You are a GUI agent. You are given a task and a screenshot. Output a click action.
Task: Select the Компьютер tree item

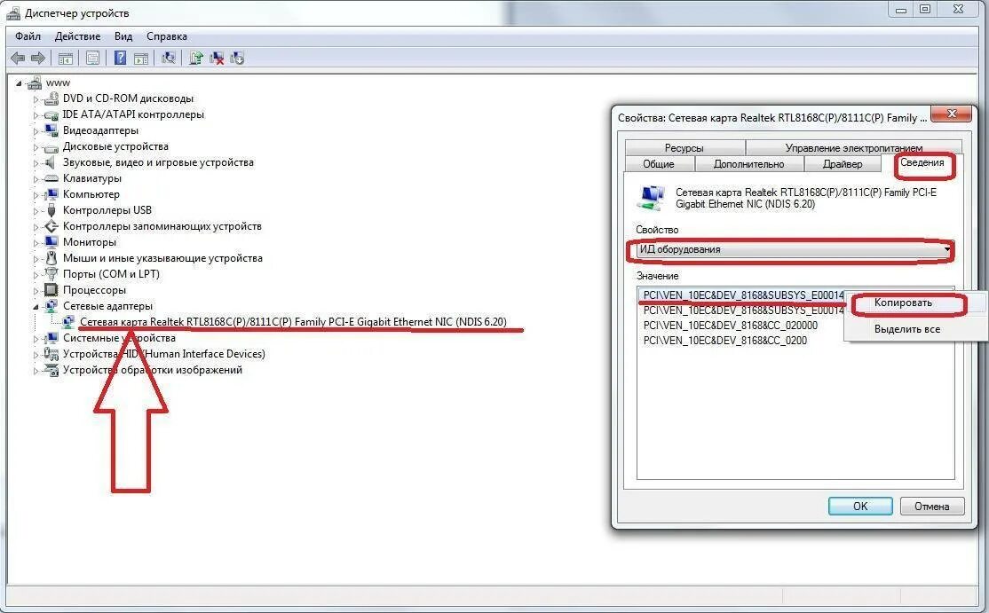pyautogui.click(x=91, y=194)
